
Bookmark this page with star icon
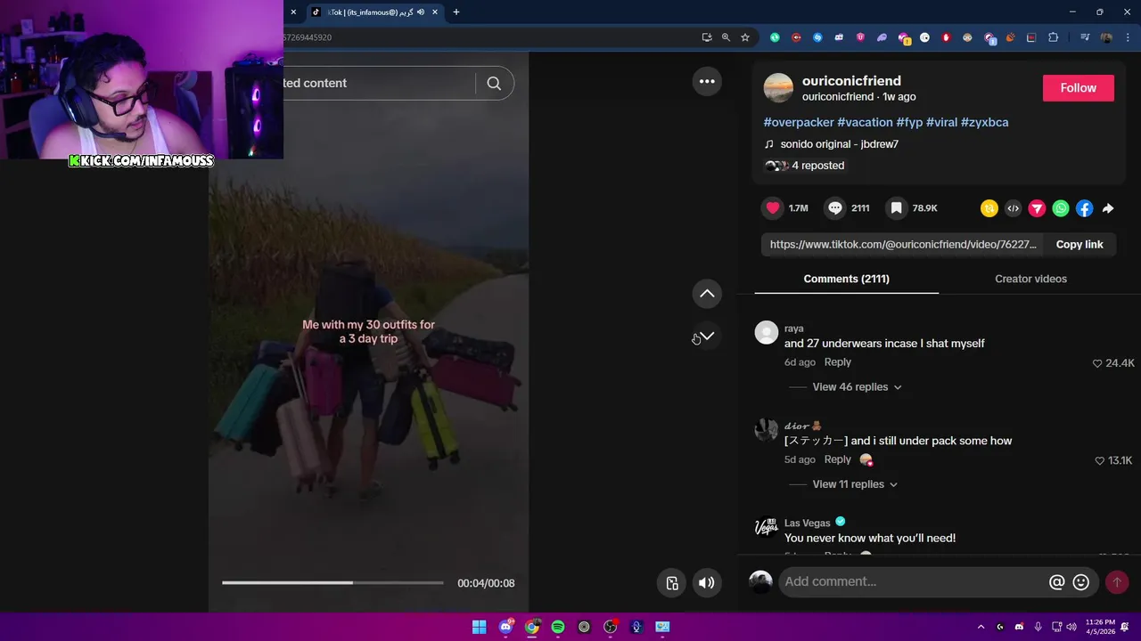[x=745, y=37]
